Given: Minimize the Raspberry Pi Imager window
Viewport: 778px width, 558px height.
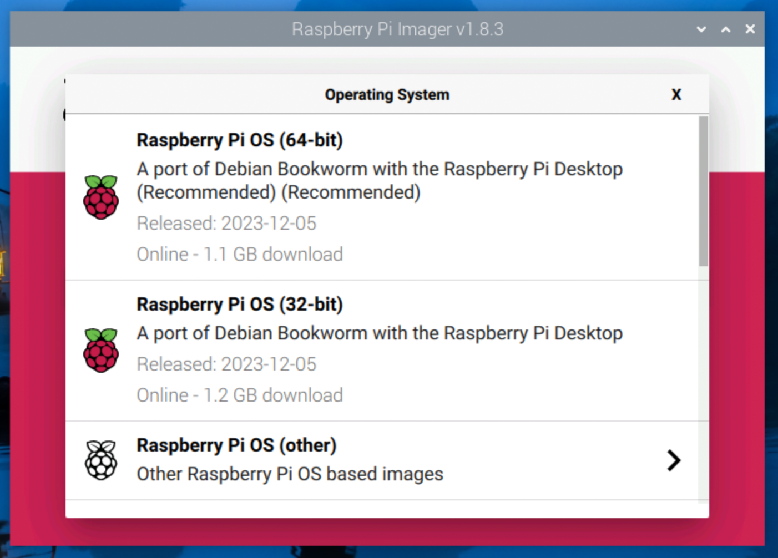Looking at the screenshot, I should click(701, 29).
